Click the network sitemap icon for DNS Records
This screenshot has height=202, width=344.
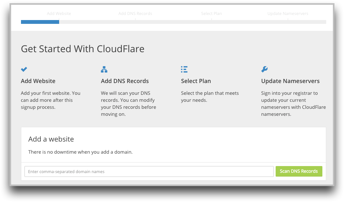tap(104, 69)
